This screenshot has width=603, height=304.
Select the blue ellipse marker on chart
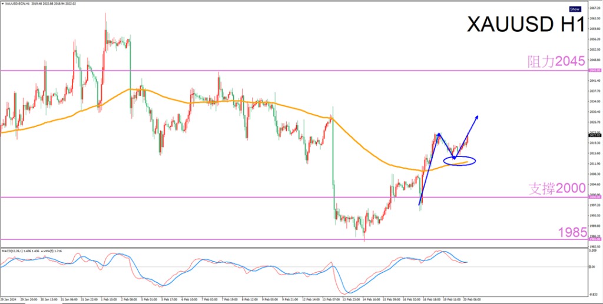click(x=459, y=161)
